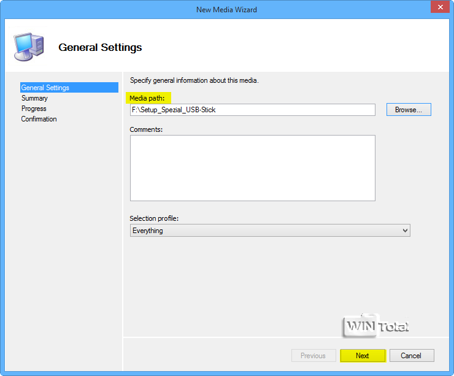The image size is (454, 376).
Task: Expand the Selection profile dropdown
Action: coord(270,231)
